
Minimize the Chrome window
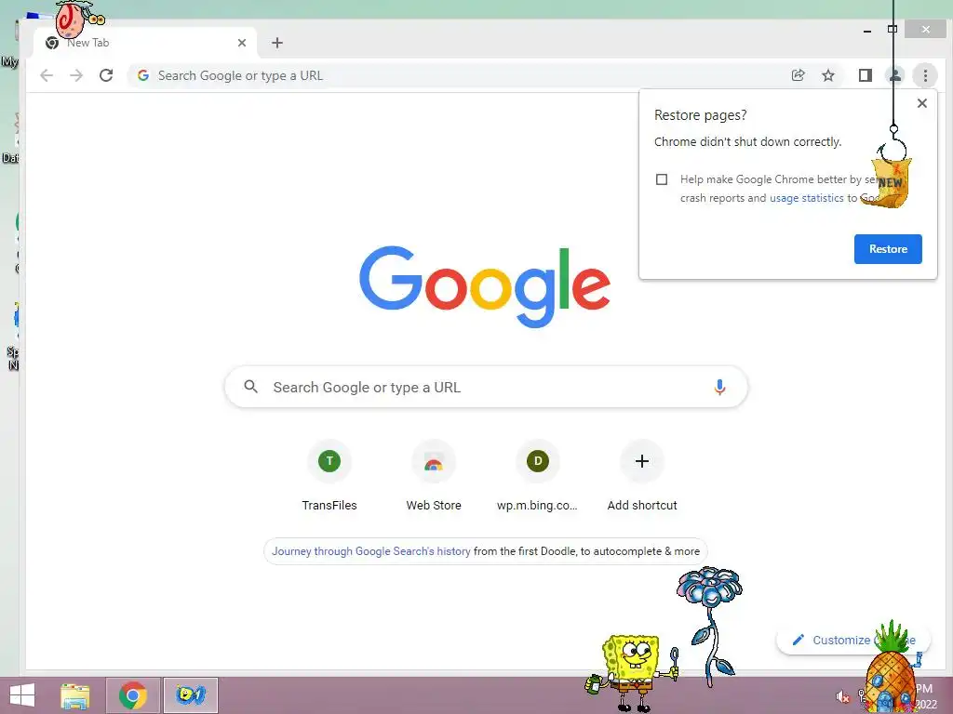[867, 30]
